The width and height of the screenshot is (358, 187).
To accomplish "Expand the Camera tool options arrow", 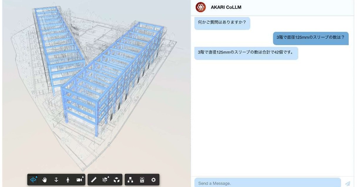I will [x=83, y=177].
